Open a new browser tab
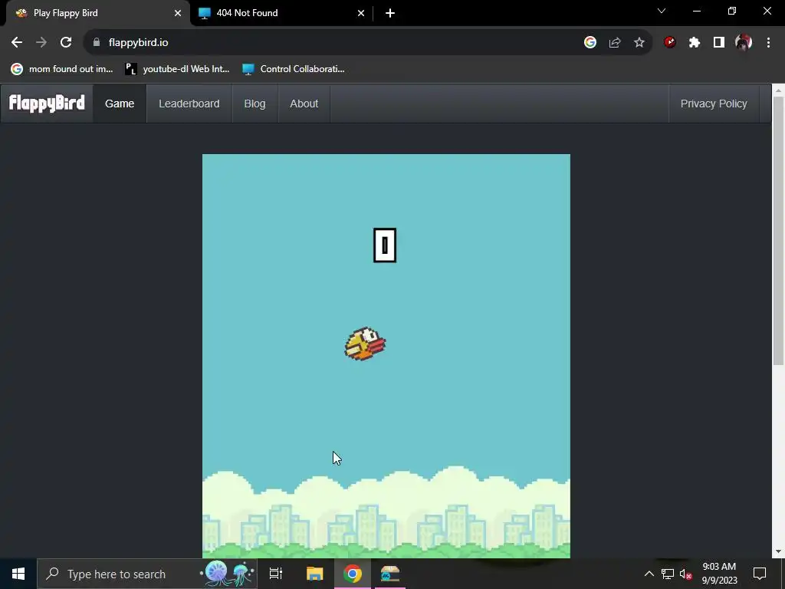Viewport: 785px width, 589px height. click(x=390, y=13)
